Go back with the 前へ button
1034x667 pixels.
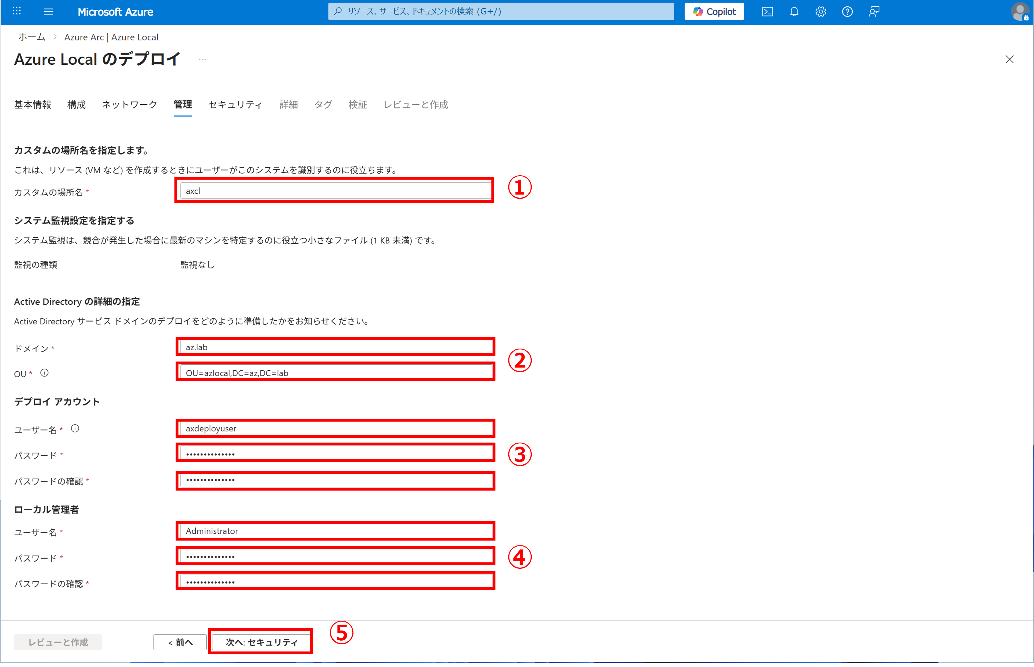pyautogui.click(x=180, y=642)
